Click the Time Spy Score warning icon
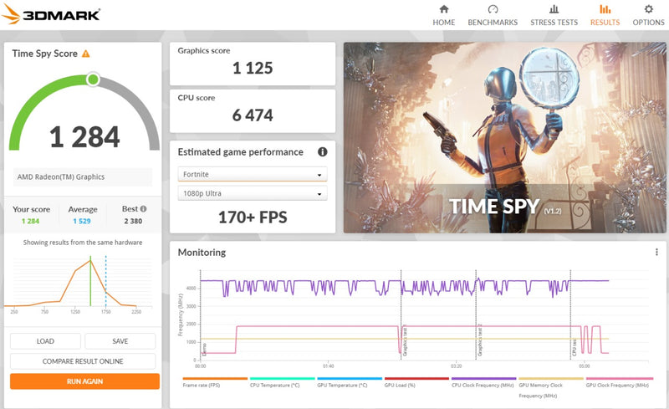Image resolution: width=669 pixels, height=409 pixels. 86,54
